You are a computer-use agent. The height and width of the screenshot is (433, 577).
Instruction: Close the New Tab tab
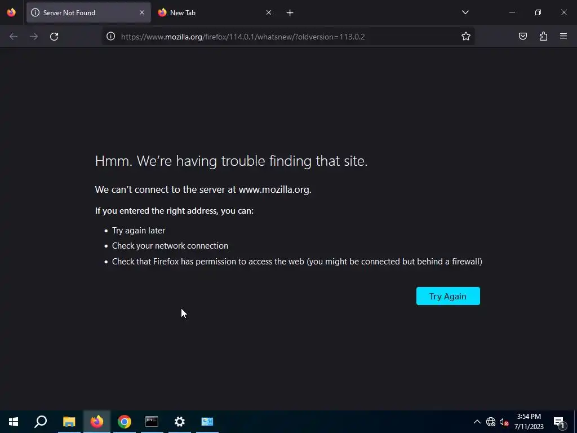pyautogui.click(x=269, y=12)
